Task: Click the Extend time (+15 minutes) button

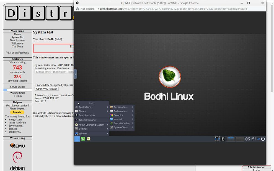Action: click(x=54, y=72)
